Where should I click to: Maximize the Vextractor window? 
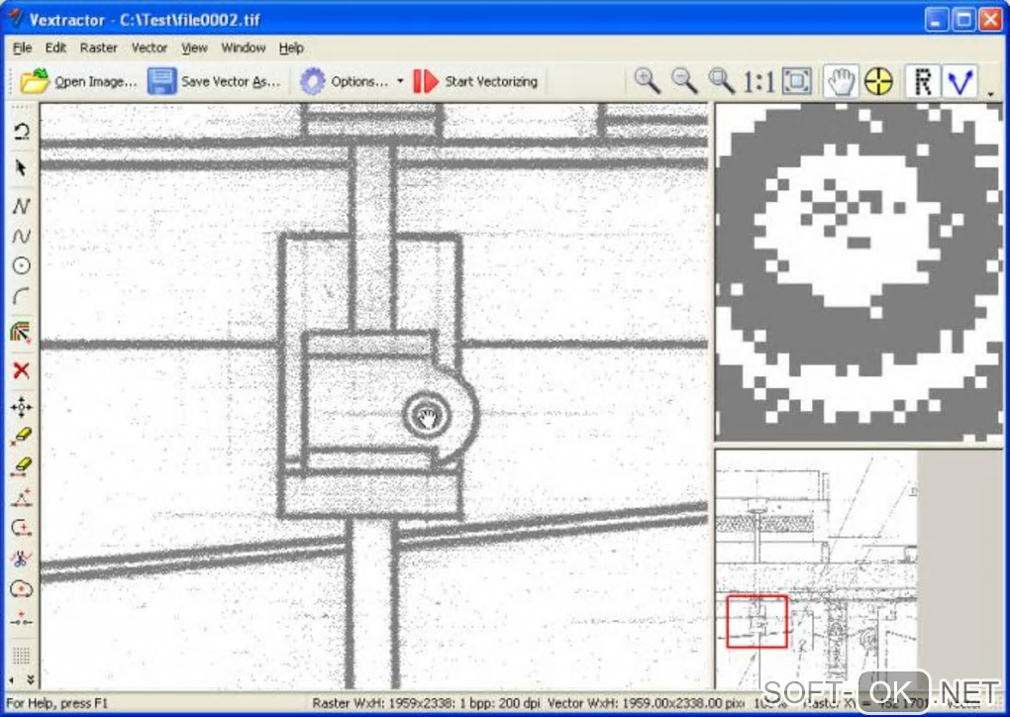coord(963,20)
